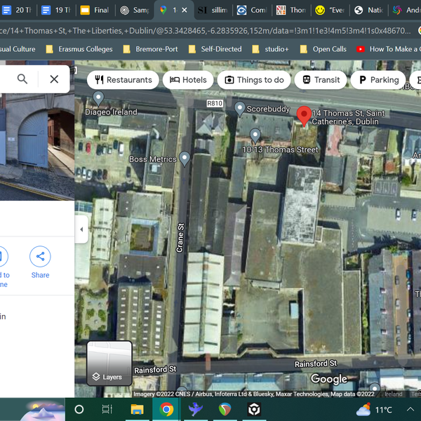Filter map by Restaurants
Viewport: 421px width, 421px height.
point(123,80)
